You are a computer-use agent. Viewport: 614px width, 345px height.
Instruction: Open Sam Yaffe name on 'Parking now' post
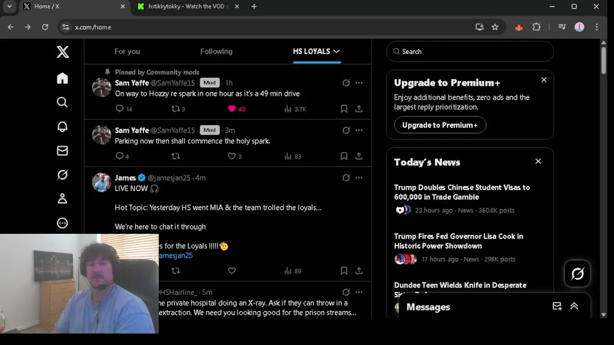(132, 130)
